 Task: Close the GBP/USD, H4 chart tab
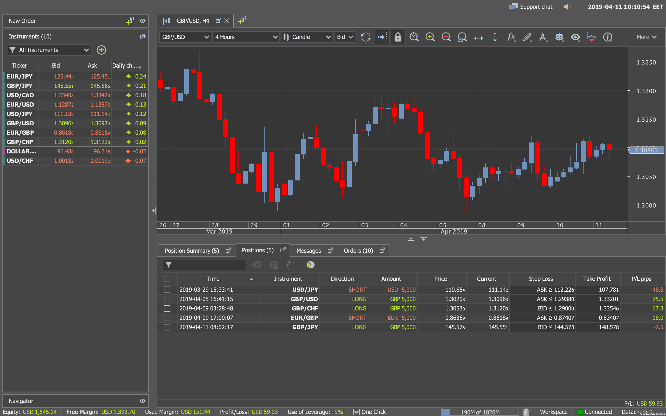[227, 21]
